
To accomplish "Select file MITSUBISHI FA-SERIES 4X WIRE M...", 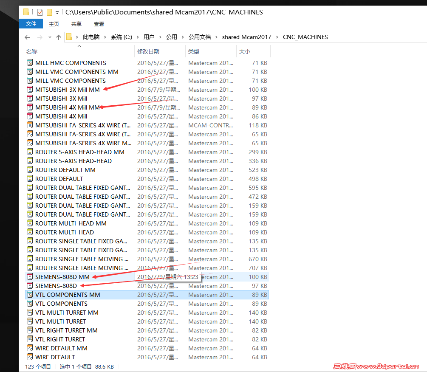I will (x=83, y=143).
